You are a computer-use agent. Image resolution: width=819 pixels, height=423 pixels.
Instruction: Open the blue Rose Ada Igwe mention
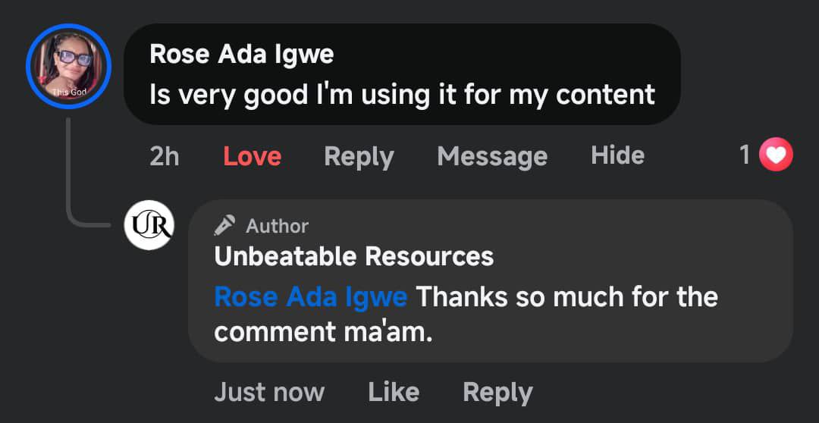click(310, 296)
